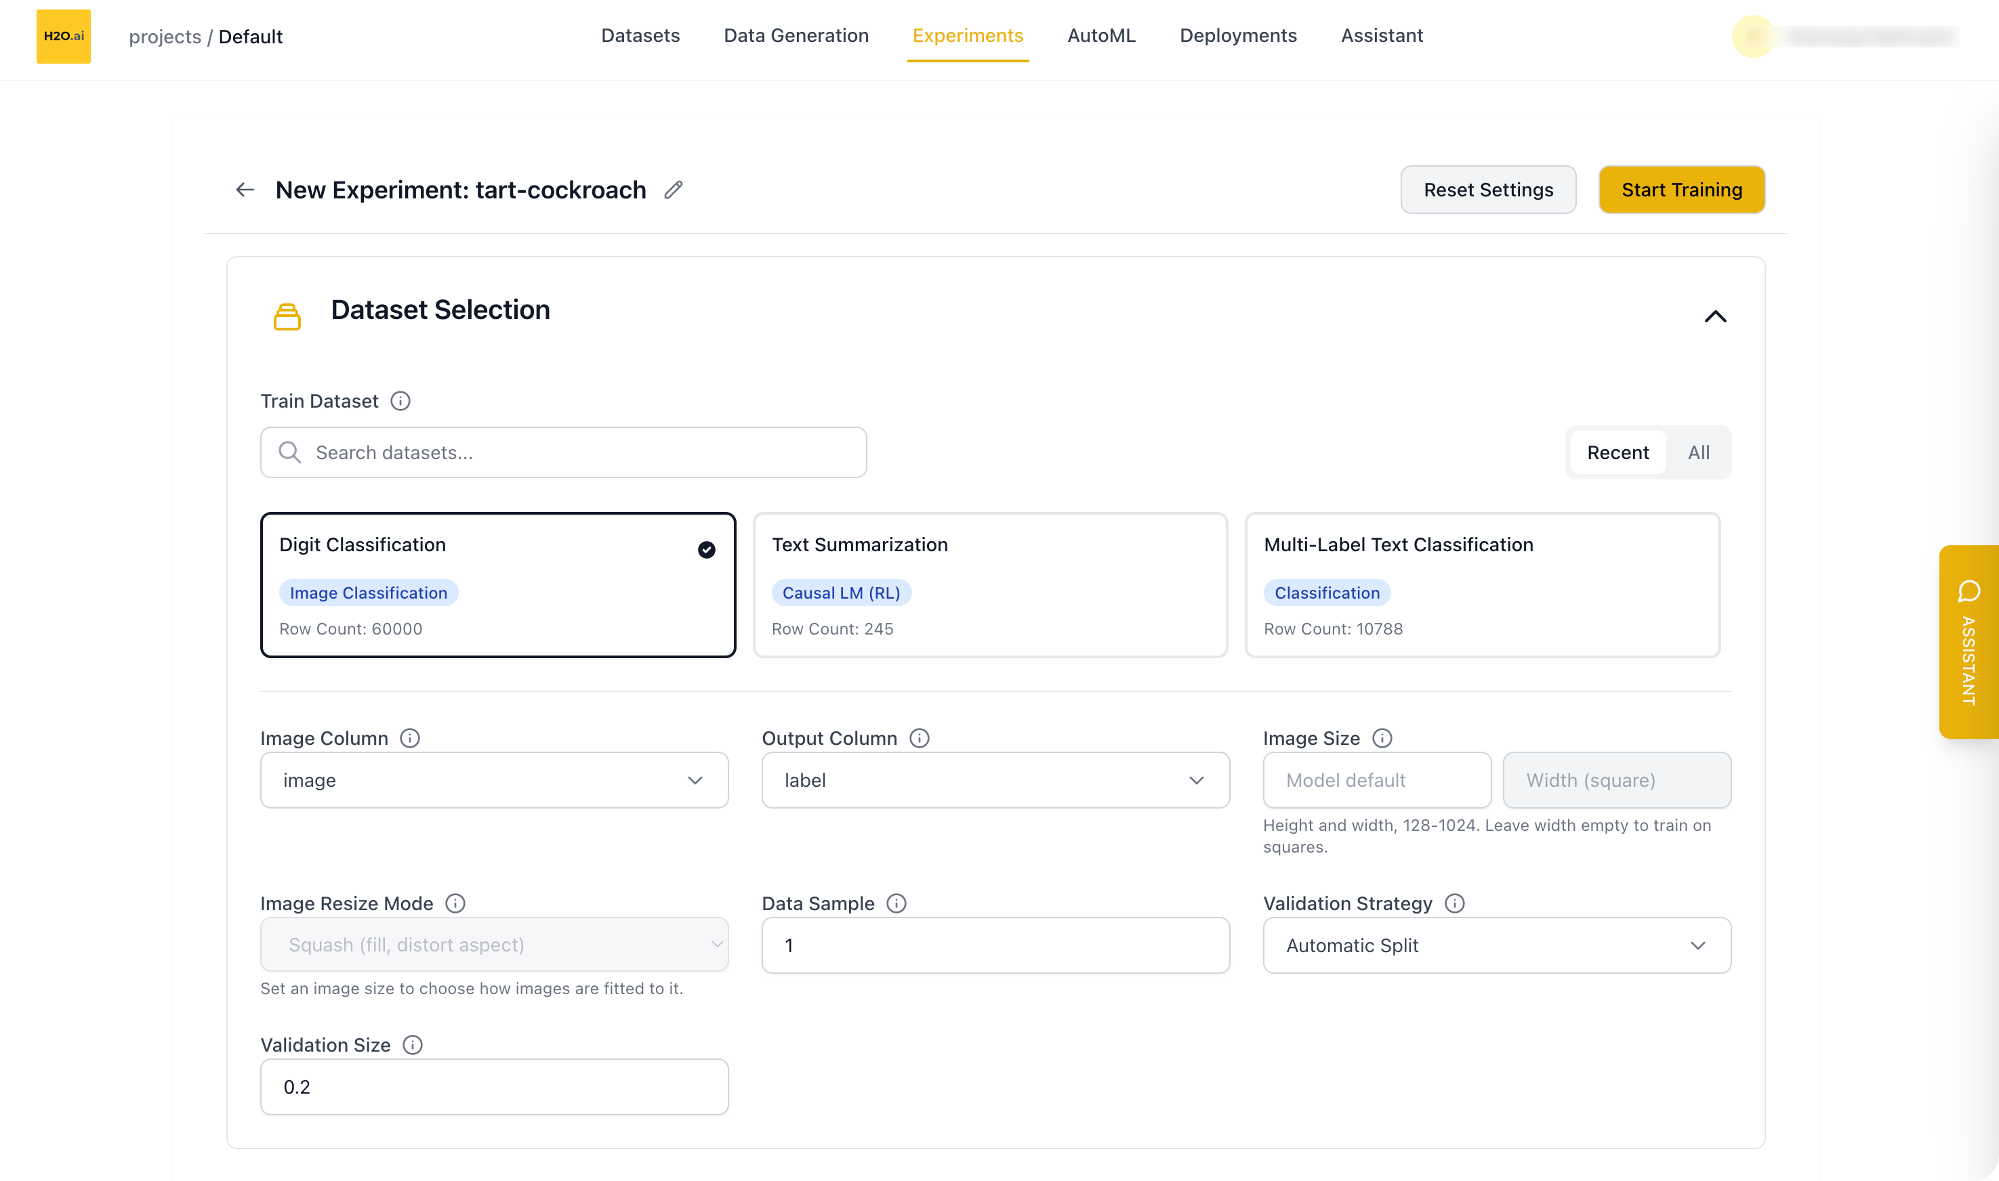
Task: Click the Width (square) field
Action: click(x=1617, y=781)
